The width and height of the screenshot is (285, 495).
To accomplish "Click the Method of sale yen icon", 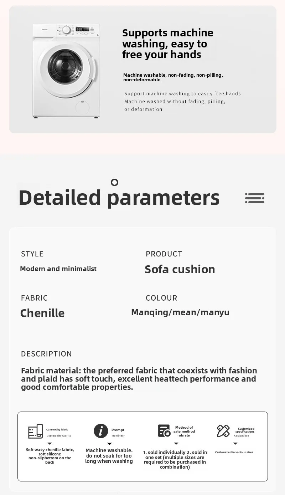I will click(x=164, y=431).
